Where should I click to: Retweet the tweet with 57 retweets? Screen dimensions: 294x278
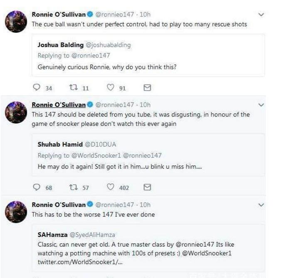(73, 187)
